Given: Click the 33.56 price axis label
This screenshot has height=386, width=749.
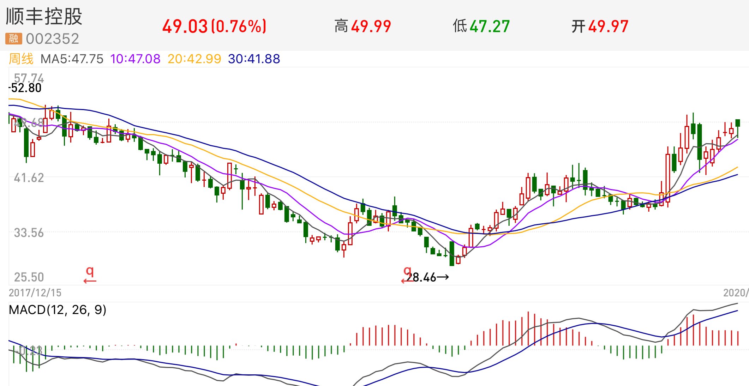Looking at the screenshot, I should (29, 233).
